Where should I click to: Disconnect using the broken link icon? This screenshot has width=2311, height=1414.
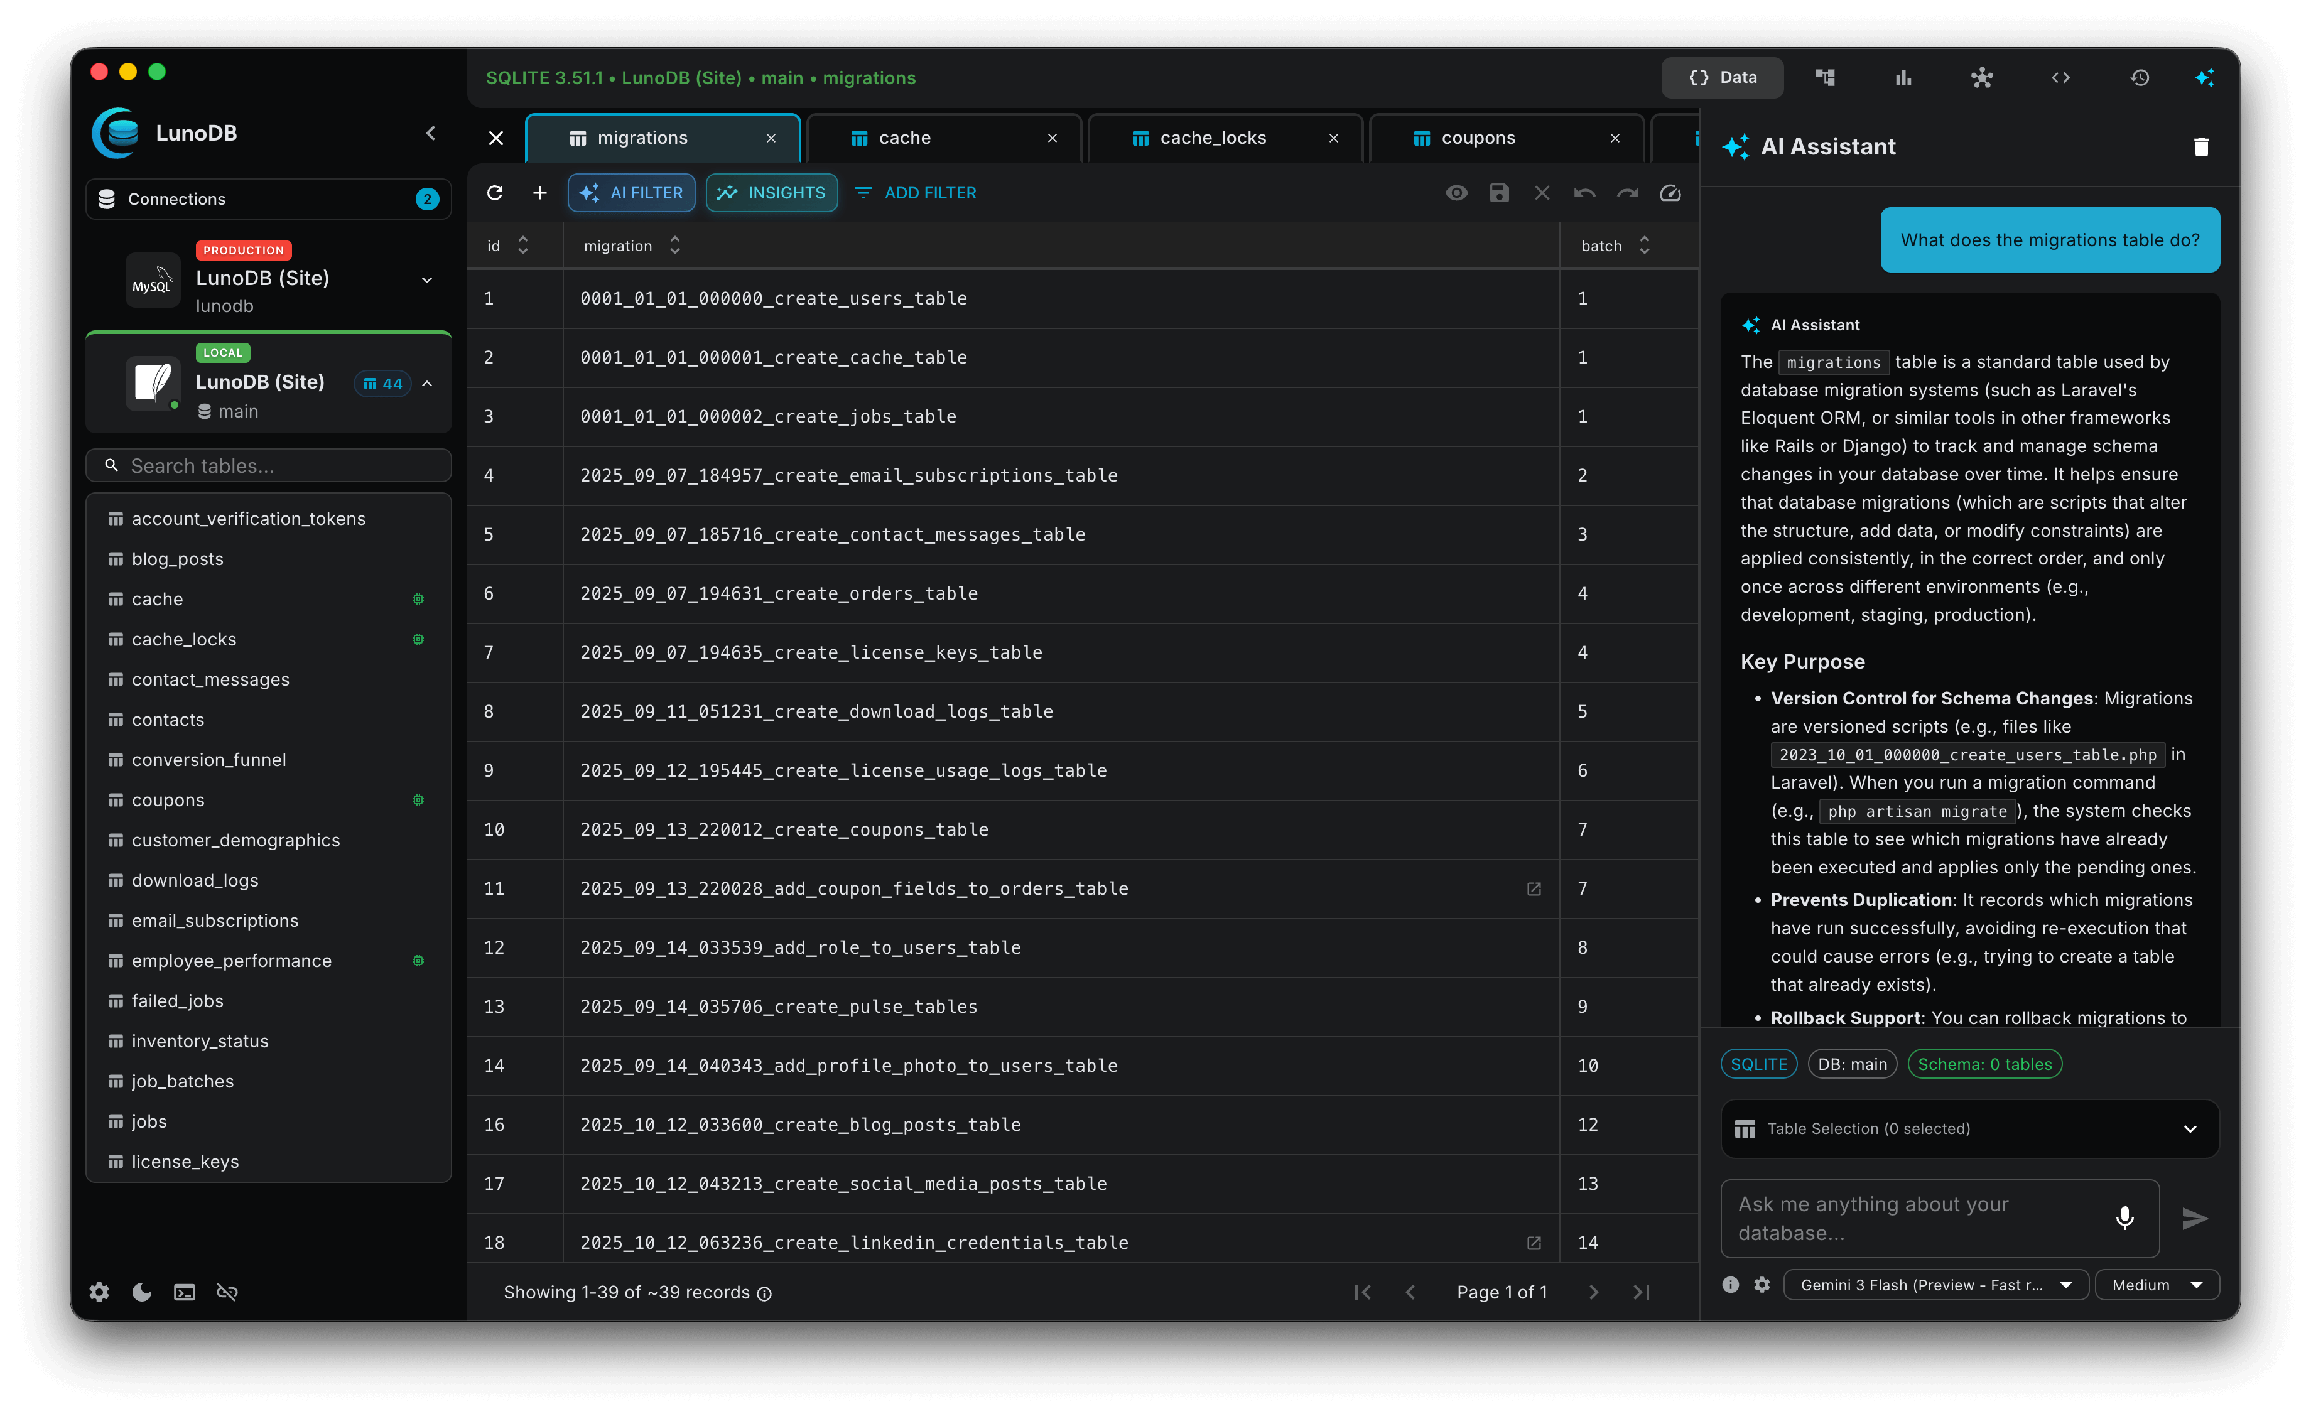227,1291
